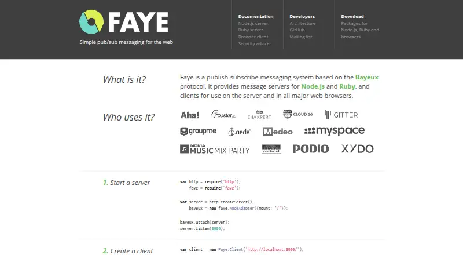
Task: Click the "What is it?" heading
Action: click(124, 79)
